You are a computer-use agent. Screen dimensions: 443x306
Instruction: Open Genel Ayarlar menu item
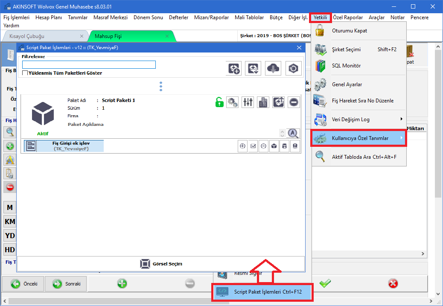click(359, 85)
